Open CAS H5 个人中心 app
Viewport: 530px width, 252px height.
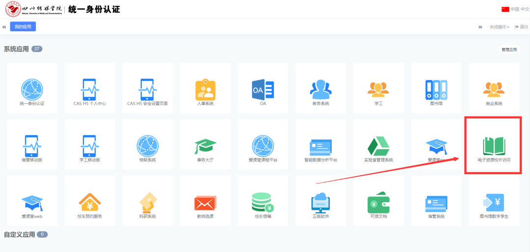(90, 90)
